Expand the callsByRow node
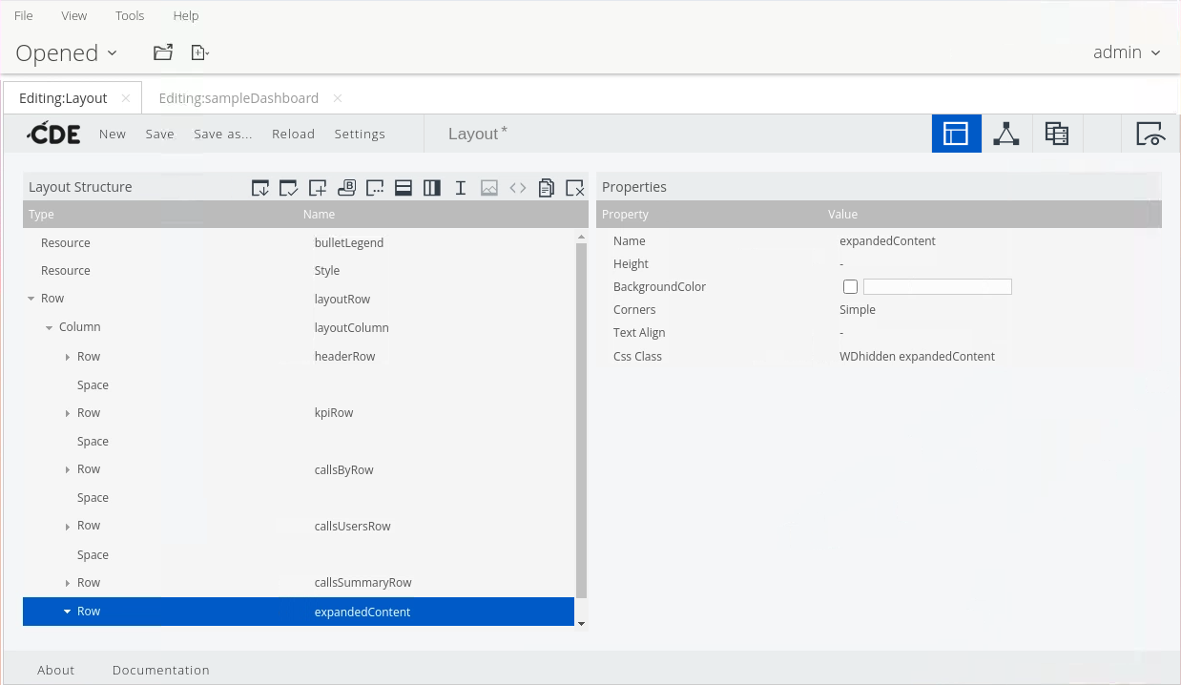 [x=68, y=469]
